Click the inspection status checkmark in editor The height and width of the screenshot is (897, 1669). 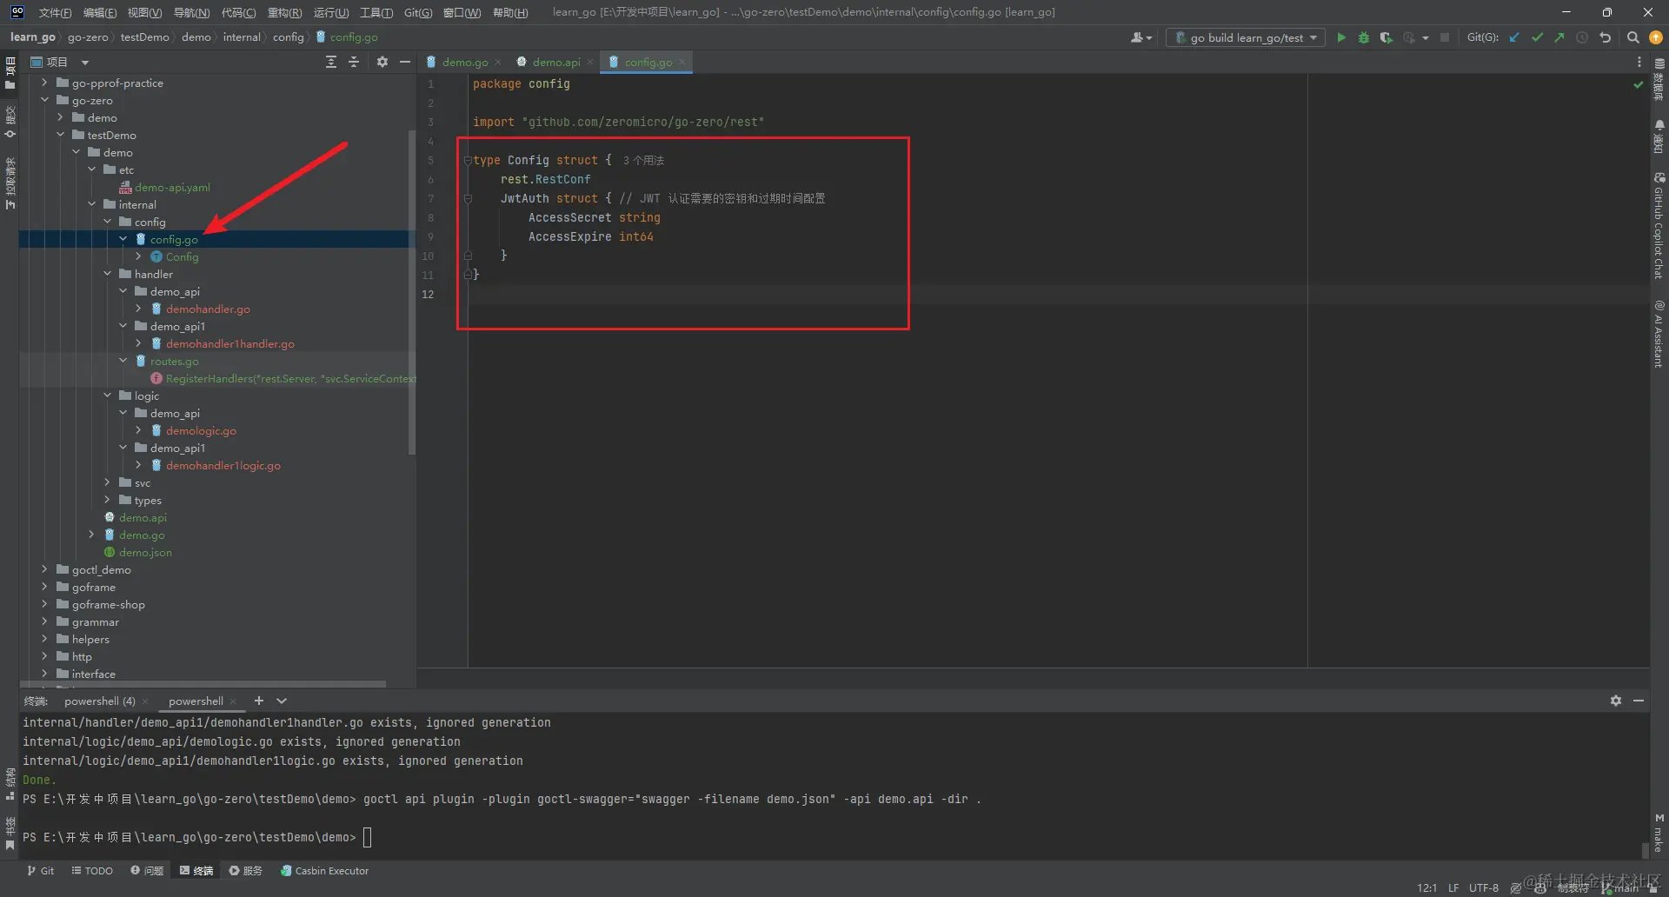[x=1639, y=84]
